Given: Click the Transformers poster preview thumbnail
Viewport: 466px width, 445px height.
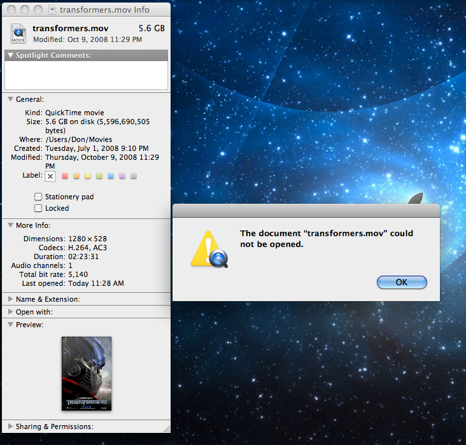Looking at the screenshot, I should pyautogui.click(x=87, y=374).
